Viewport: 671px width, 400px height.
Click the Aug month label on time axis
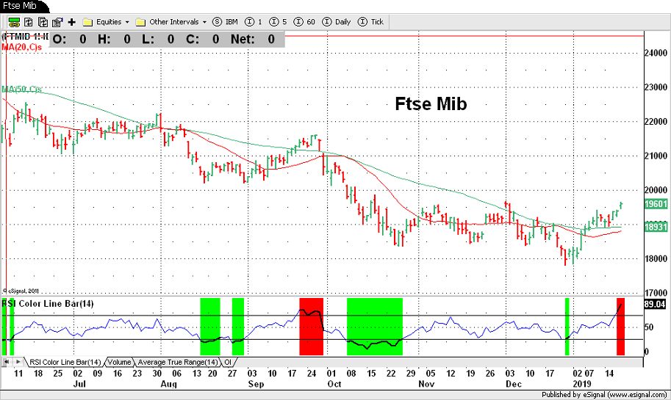(168, 384)
